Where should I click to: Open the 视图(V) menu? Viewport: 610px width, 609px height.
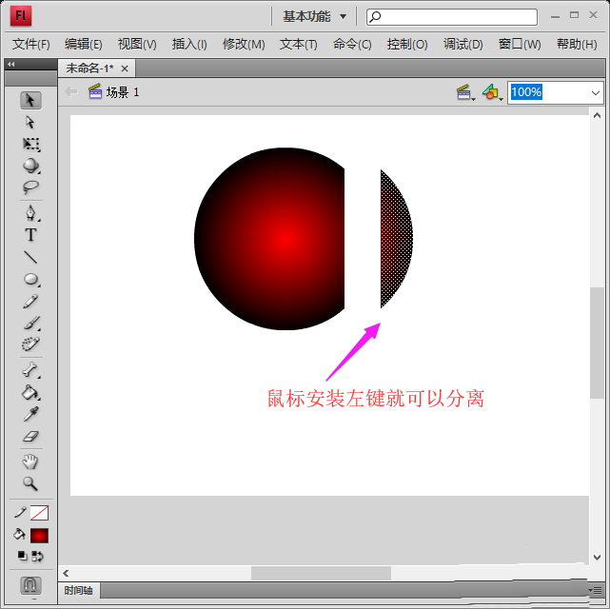(137, 44)
